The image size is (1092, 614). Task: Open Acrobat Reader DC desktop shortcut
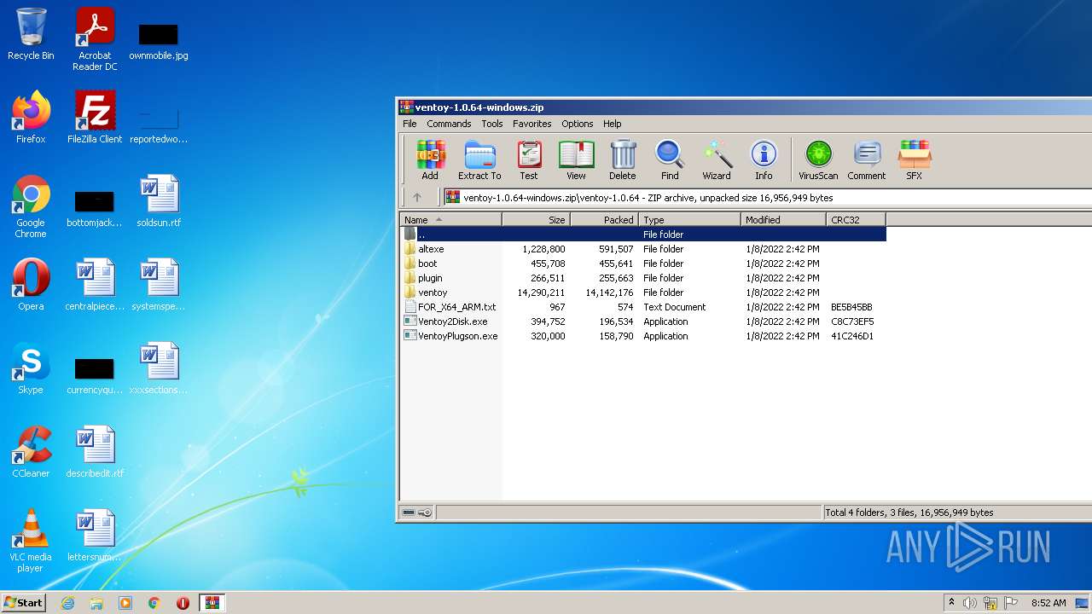click(95, 39)
